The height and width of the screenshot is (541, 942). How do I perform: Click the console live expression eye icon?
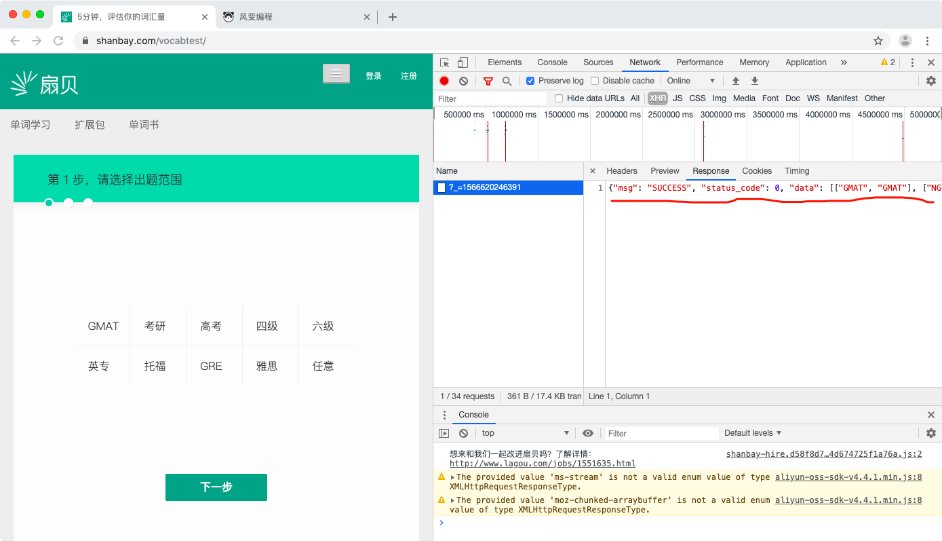coord(588,433)
